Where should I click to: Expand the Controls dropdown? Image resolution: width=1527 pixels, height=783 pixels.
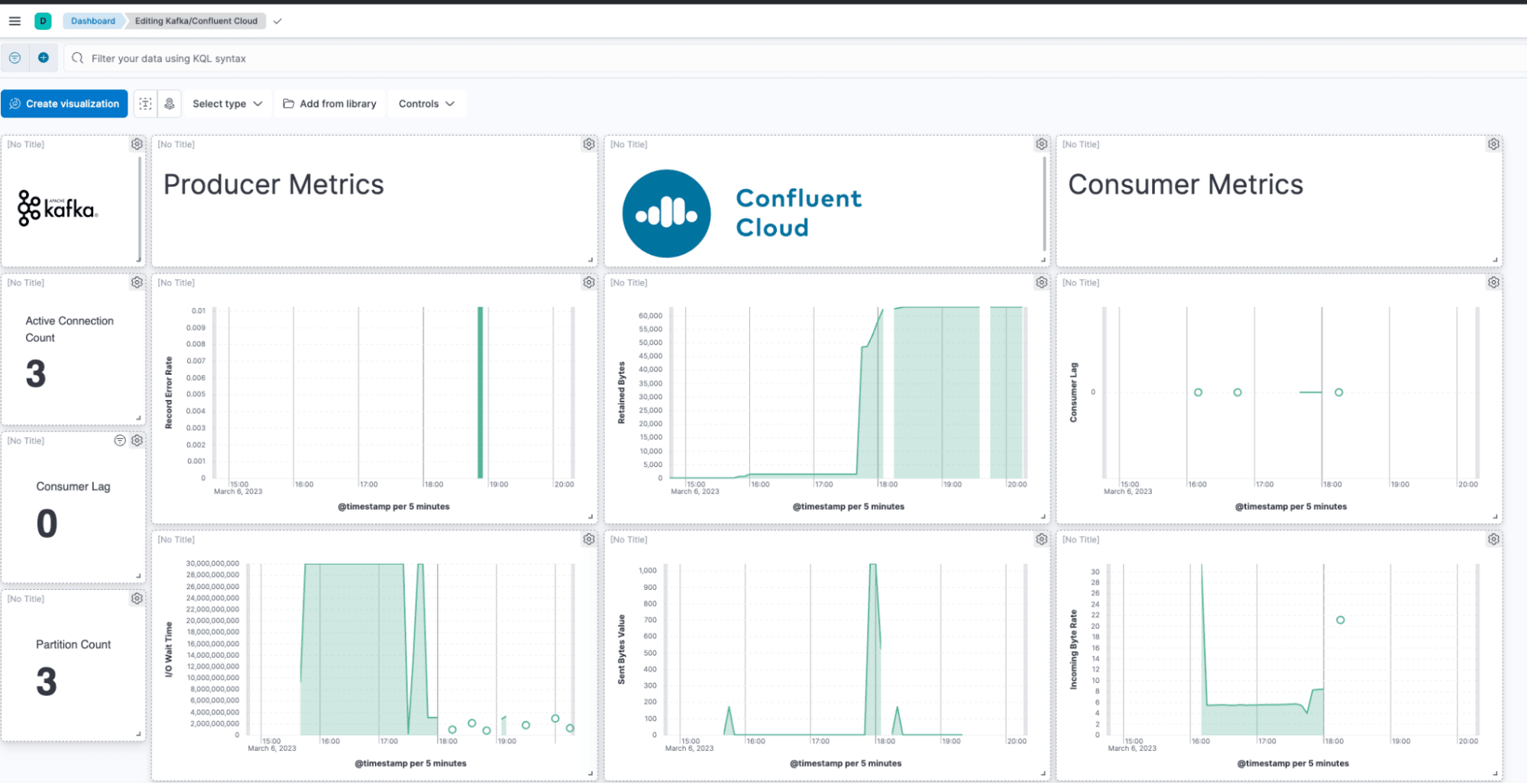(x=426, y=104)
